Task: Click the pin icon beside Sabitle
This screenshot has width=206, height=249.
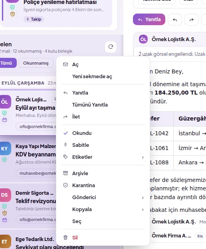Action: 65,145
